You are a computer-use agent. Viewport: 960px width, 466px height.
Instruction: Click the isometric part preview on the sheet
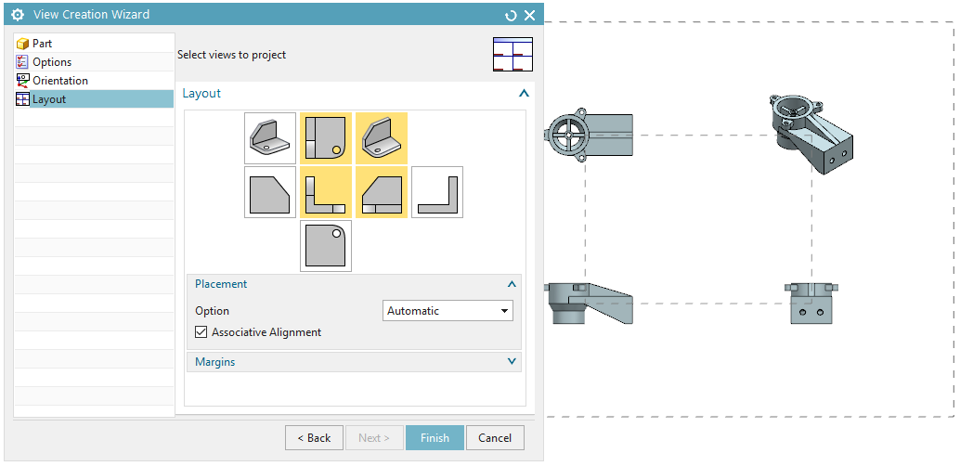(810, 135)
